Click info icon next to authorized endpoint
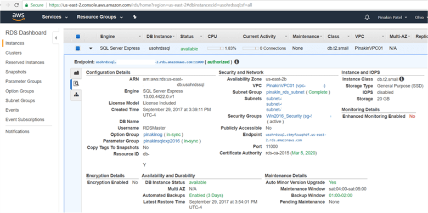Viewport: 428px width, 213px height. pos(236,62)
